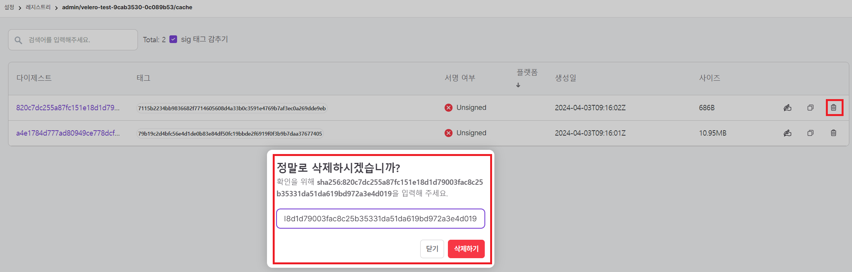Screen dimensions: 852x272
Task: Open digest link 820c7dc255a87fc151e18d1d79...
Action: coord(68,108)
